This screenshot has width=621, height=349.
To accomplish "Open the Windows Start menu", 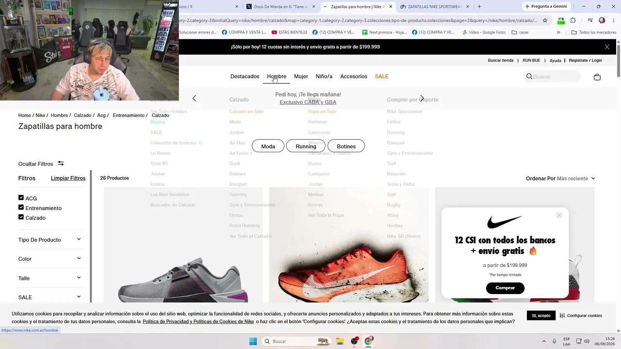I will [253, 341].
